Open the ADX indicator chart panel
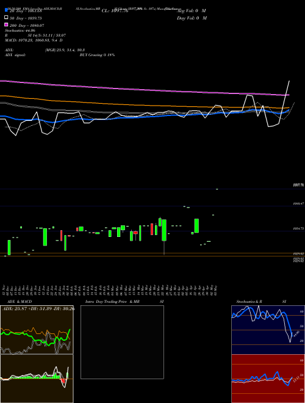Viewport: 305px width, 403px height. (37, 330)
